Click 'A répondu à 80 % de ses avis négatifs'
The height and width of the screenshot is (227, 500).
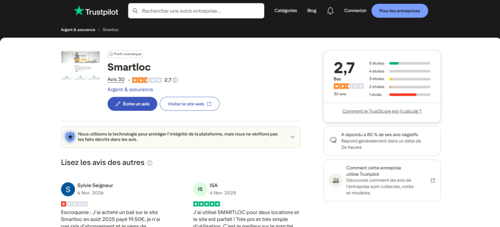(379, 135)
